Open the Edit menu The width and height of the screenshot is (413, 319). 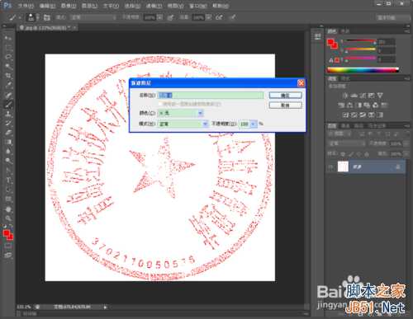[47, 5]
